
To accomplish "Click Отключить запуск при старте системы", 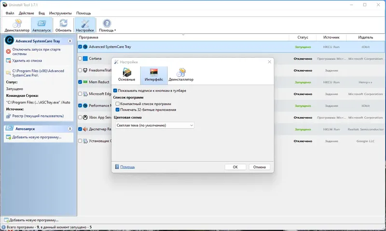I will (37, 51).
